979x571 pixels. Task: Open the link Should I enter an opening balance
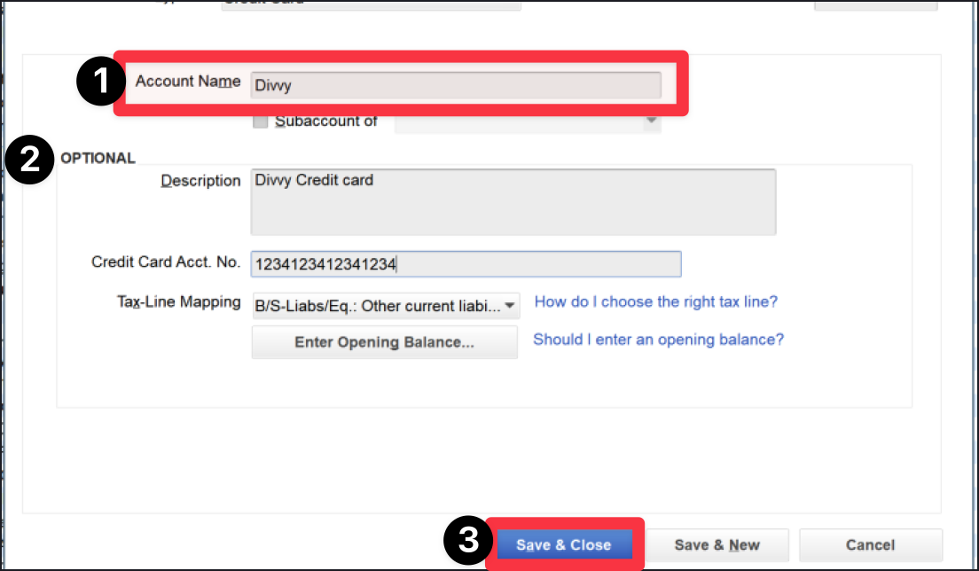tap(658, 340)
